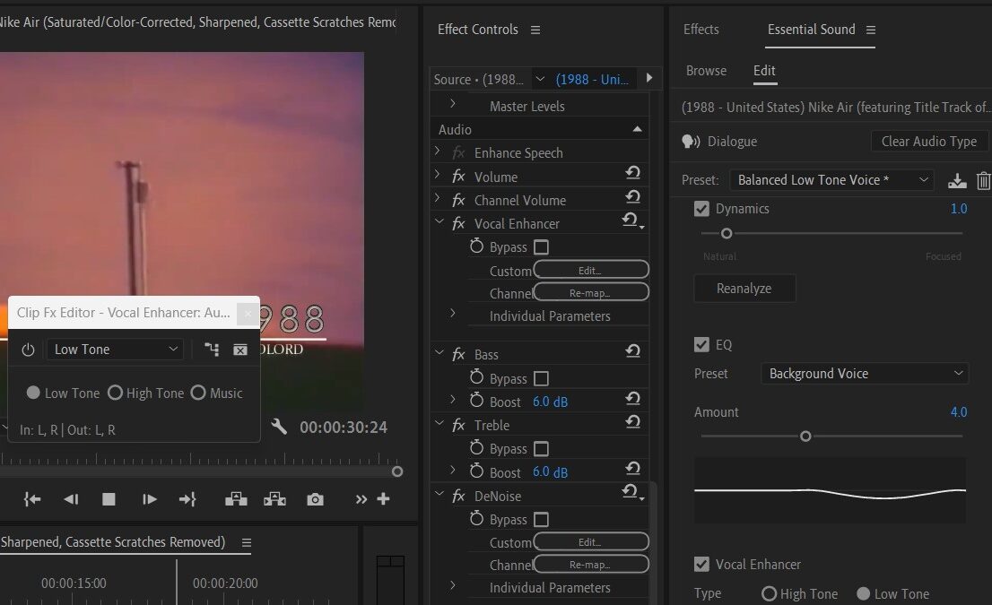Expand the Volume effect
The image size is (992, 605).
coord(437,174)
